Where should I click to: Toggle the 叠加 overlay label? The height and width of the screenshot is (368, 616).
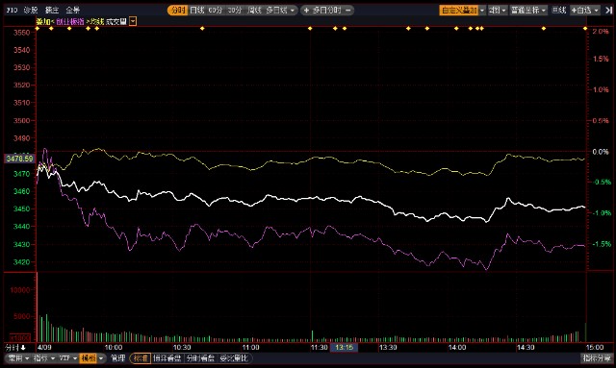coord(42,21)
